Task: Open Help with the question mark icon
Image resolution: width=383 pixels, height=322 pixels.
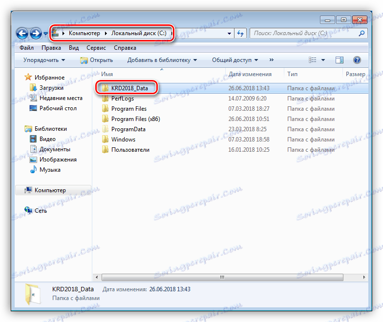Action: pos(357,60)
